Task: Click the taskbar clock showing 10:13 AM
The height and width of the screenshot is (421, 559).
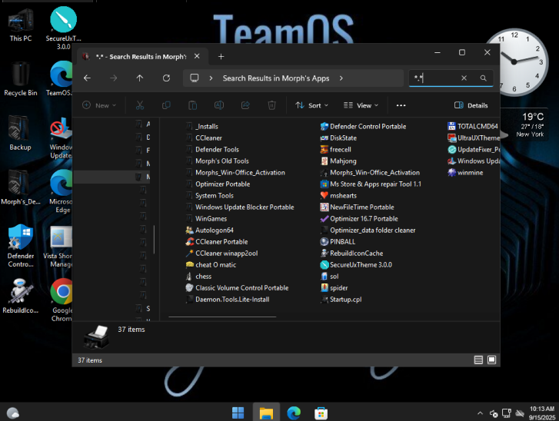Action: pos(542,413)
